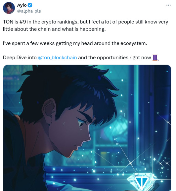Click the Aylo display name
The image size is (176, 191).
click(x=22, y=5)
